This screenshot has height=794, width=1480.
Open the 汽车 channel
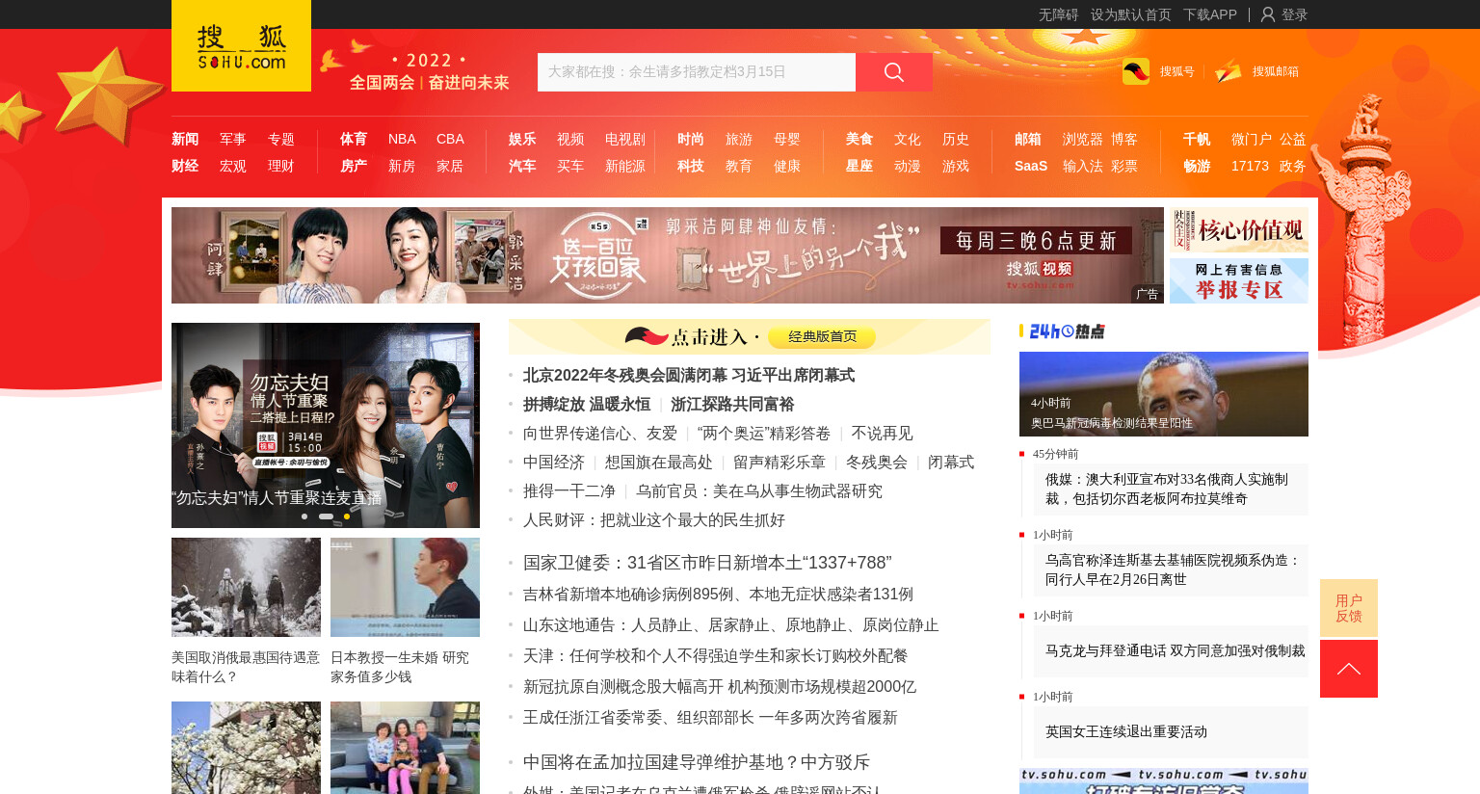coord(522,166)
